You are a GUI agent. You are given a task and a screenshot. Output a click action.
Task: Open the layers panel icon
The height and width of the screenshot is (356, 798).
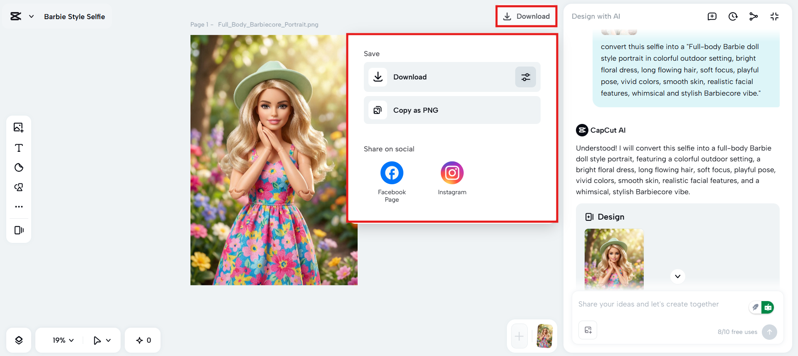pos(19,340)
